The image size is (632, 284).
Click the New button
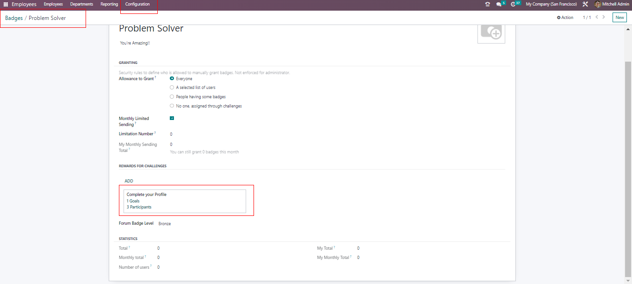[x=620, y=18]
